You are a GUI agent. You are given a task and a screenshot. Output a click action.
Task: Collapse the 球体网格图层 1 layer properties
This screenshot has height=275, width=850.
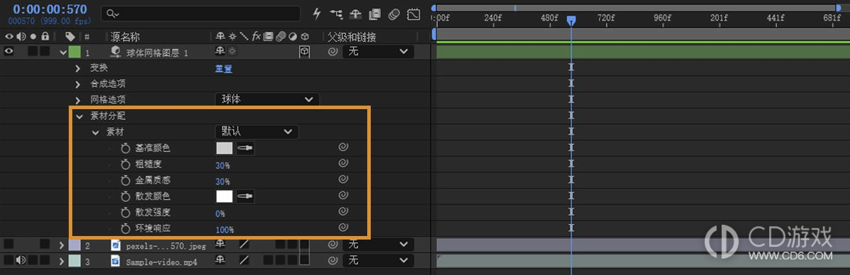(63, 52)
